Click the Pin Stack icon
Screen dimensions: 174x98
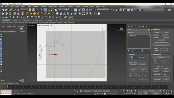pyautogui.click(x=129, y=51)
